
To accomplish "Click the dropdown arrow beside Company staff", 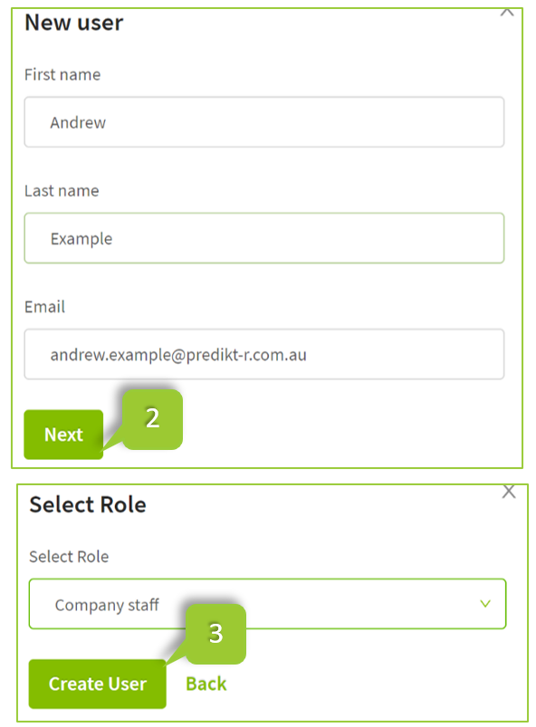I will click(486, 604).
